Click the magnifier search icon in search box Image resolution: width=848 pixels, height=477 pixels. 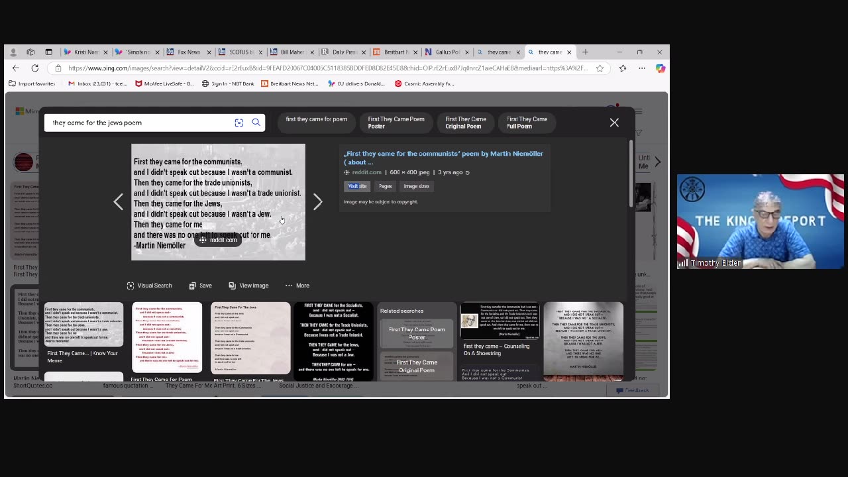coord(256,123)
